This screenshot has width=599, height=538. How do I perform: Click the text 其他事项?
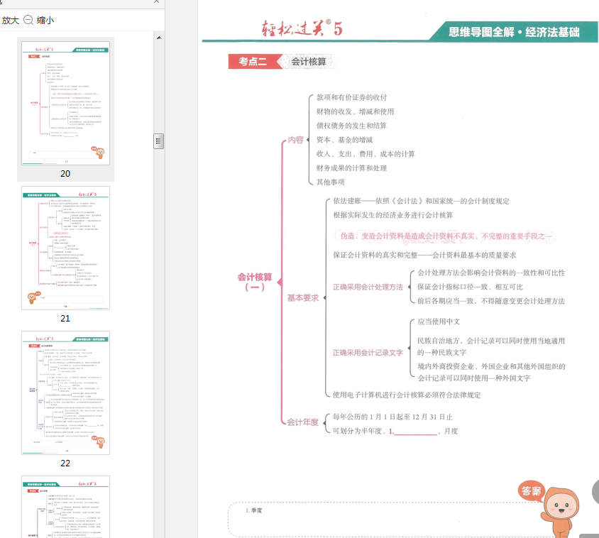coord(331,182)
